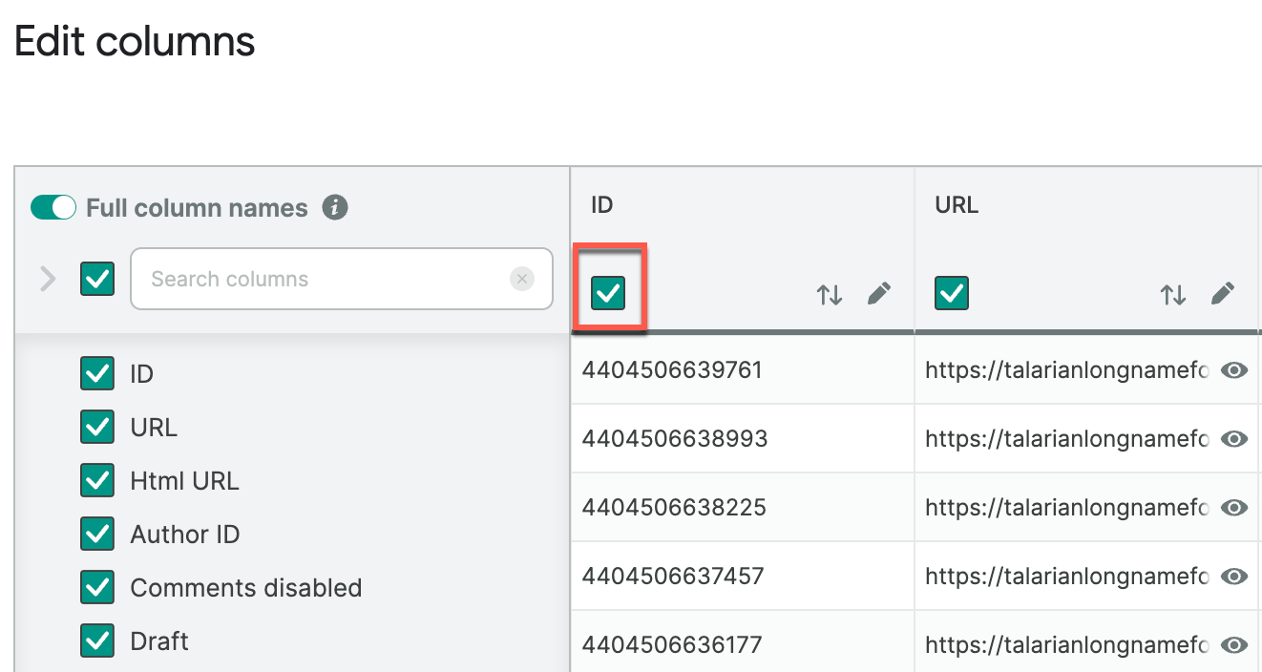Uncheck the Comments disabled checkbox

tap(97, 588)
